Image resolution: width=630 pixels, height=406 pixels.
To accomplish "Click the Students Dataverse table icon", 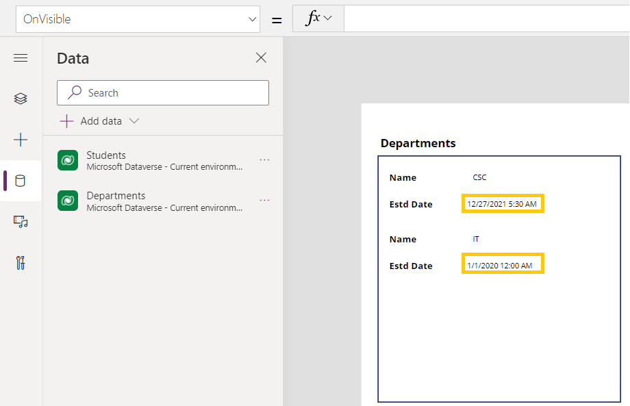I will click(68, 160).
